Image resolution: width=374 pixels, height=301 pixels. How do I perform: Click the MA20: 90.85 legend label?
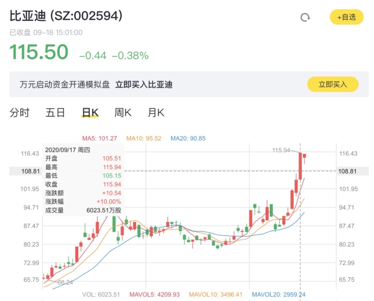[188, 138]
